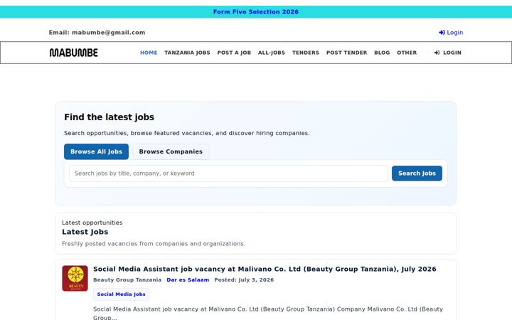This screenshot has width=512, height=320.
Task: Click the Dar es Salaam location link
Action: pyautogui.click(x=188, y=280)
